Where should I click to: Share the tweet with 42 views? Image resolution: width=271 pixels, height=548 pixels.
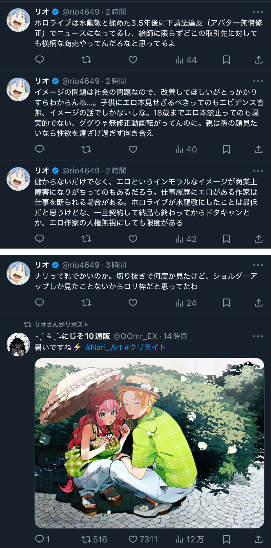[258, 239]
